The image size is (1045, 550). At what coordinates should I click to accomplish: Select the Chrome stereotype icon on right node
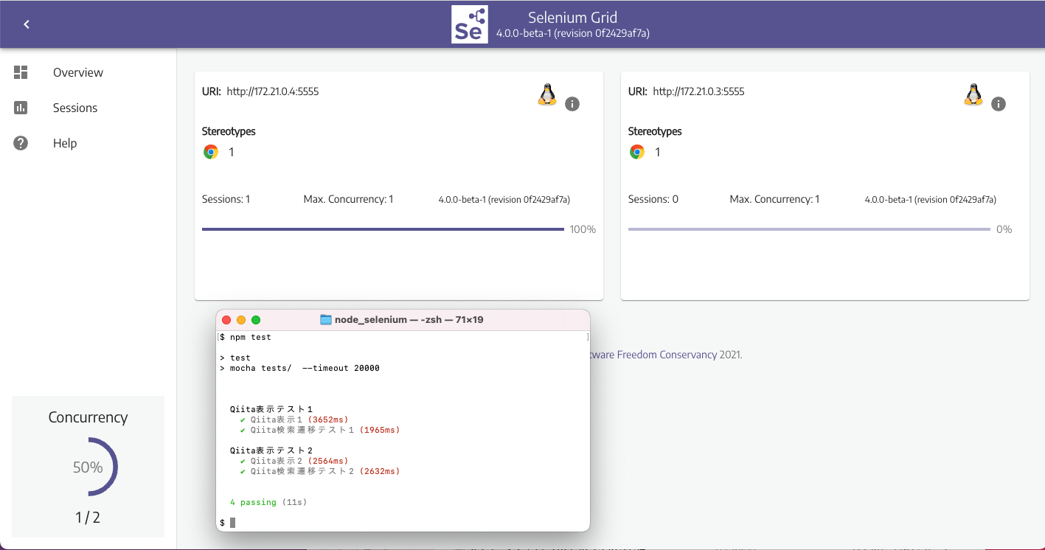coord(636,152)
